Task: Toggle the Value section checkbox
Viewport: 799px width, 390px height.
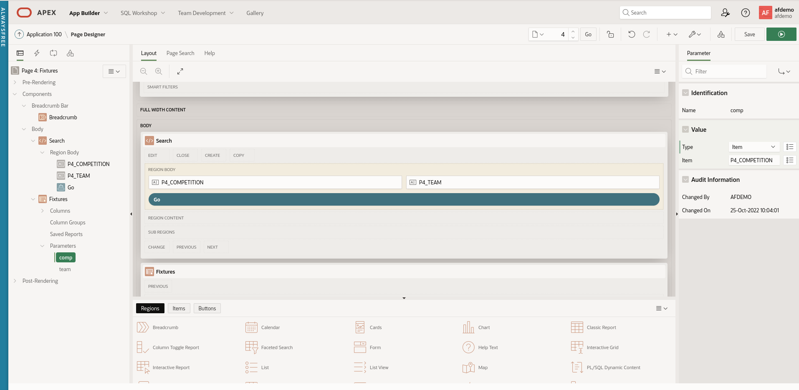Action: click(x=686, y=129)
